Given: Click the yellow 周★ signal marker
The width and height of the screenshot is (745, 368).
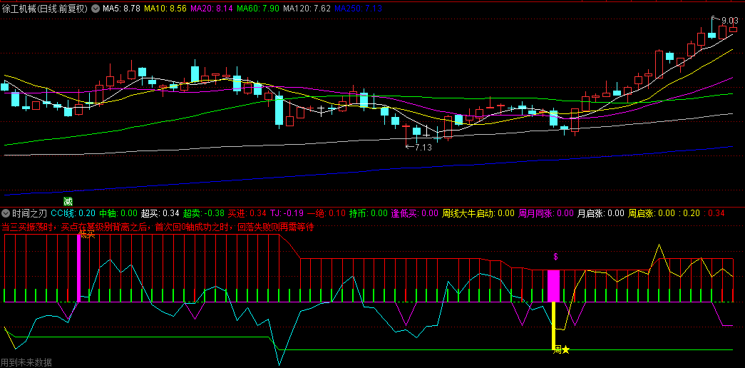Looking at the screenshot, I should tap(562, 350).
